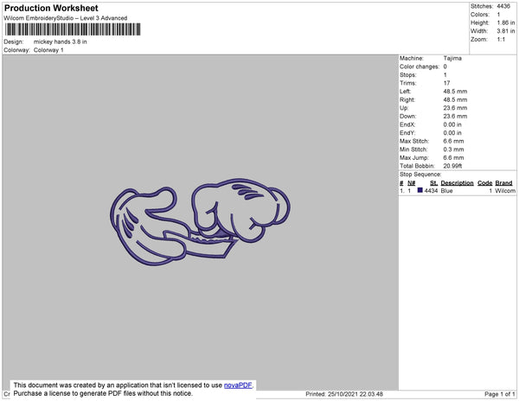Select the Trims value 17
The width and height of the screenshot is (519, 401).
(x=446, y=83)
